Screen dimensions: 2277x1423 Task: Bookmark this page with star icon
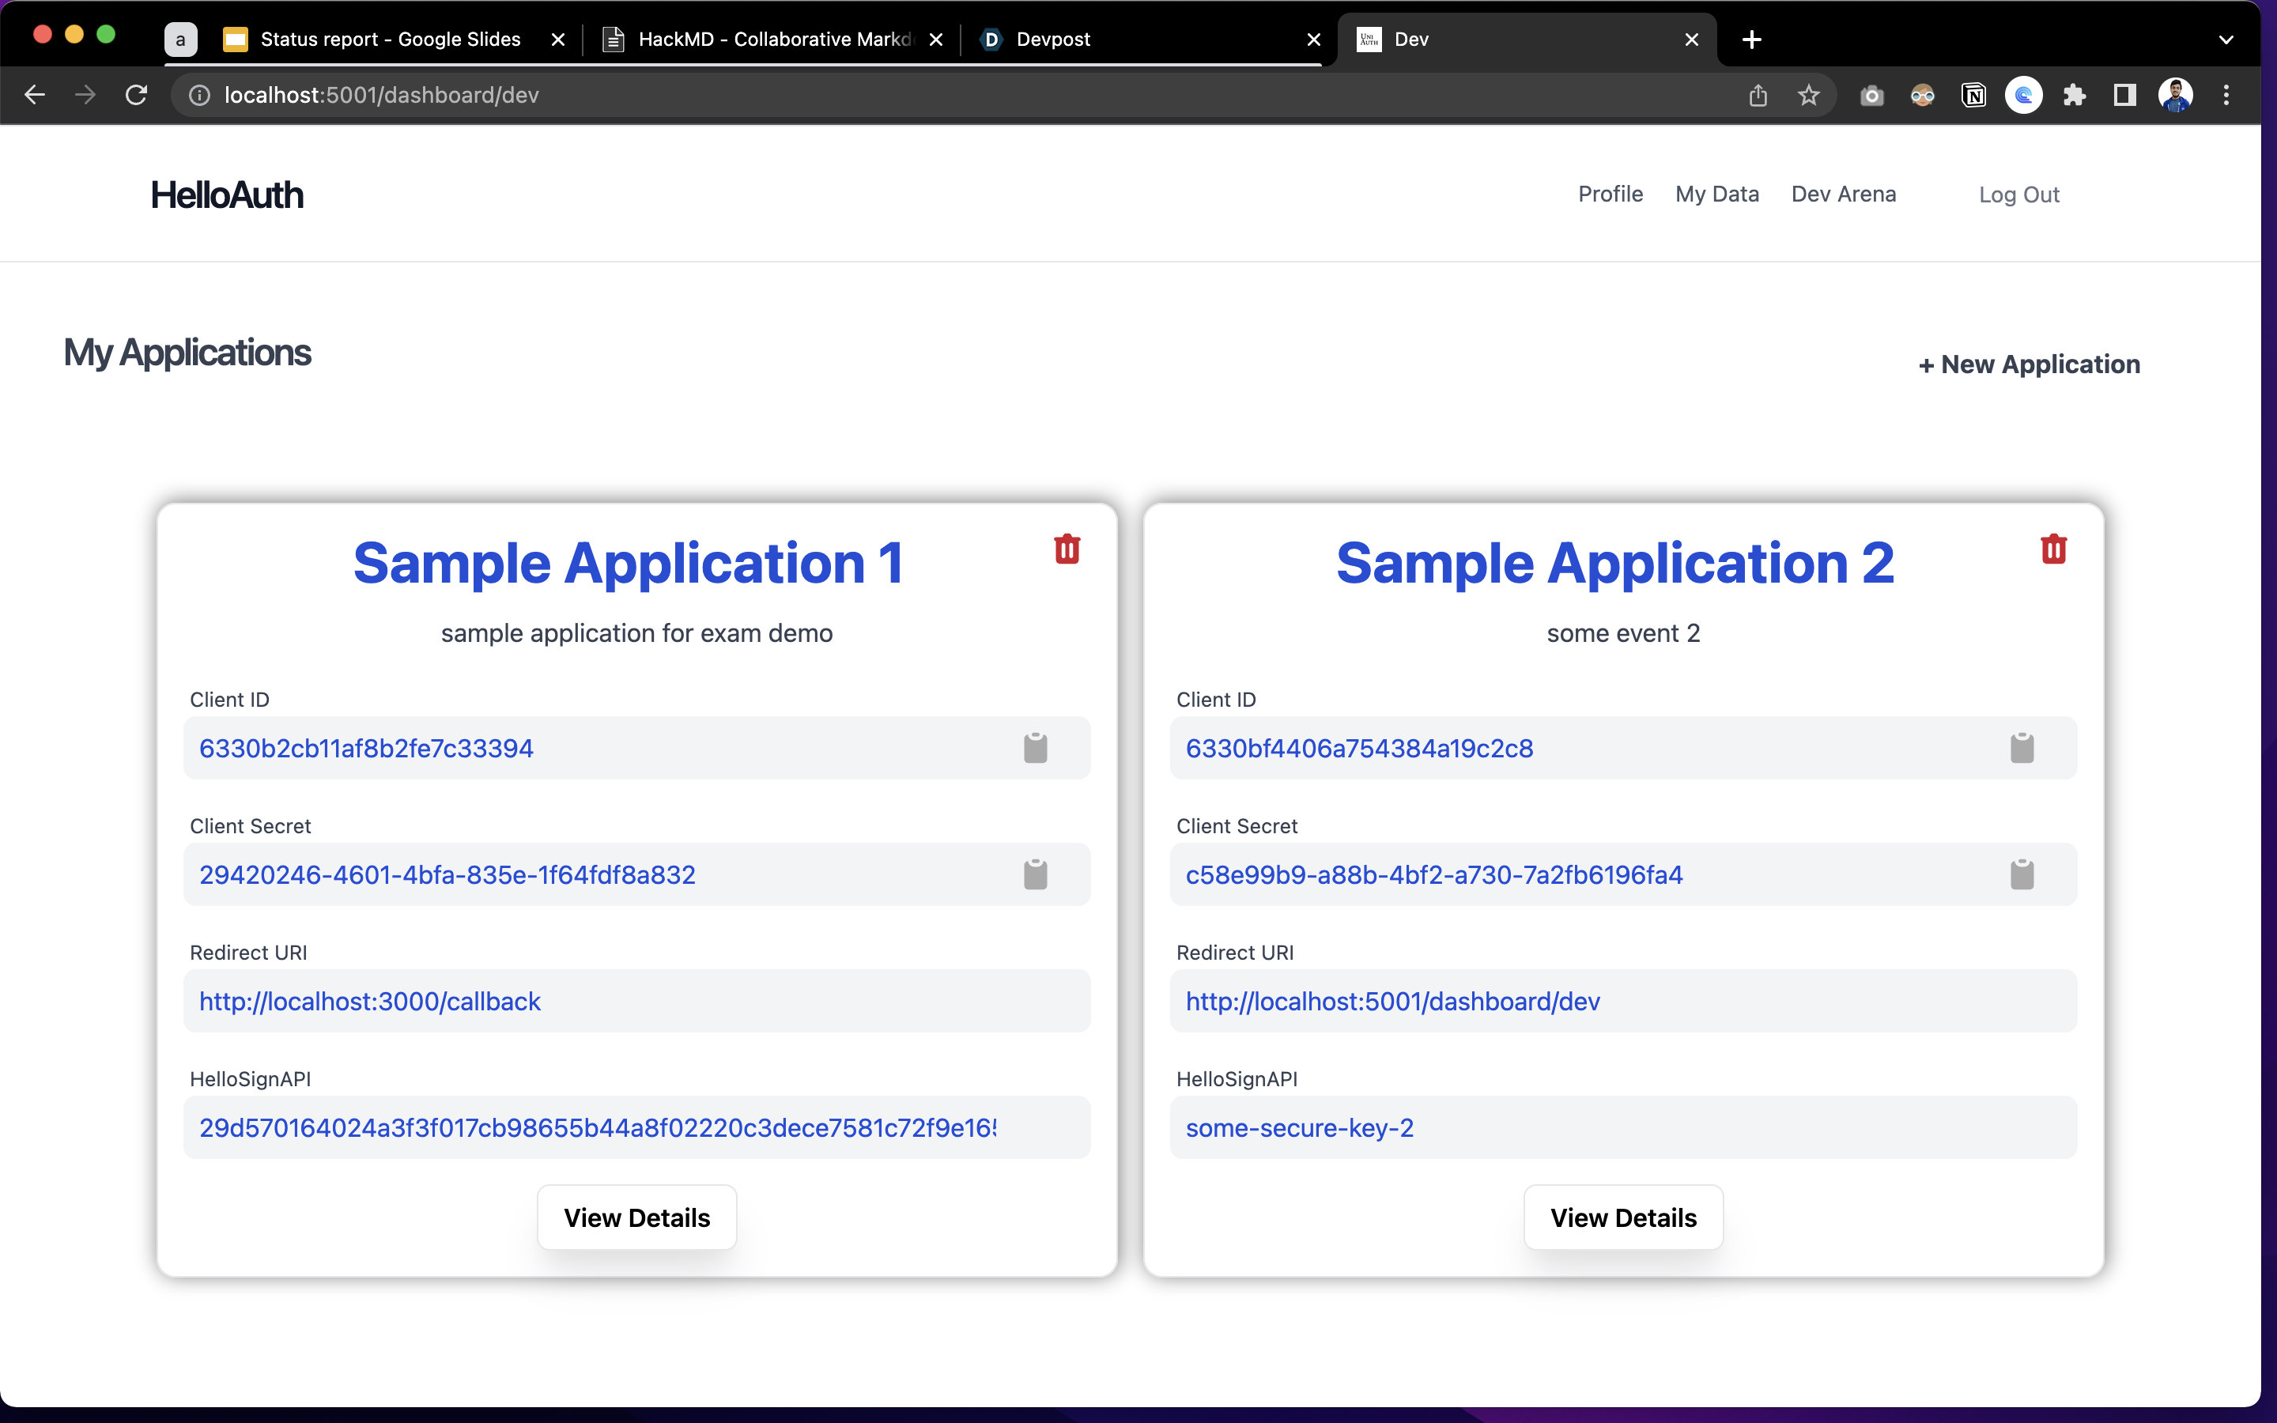click(1808, 95)
